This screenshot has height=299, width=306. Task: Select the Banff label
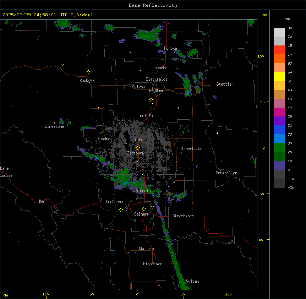(44, 201)
